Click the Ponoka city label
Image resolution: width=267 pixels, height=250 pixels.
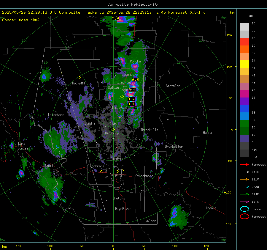pyautogui.click(x=135, y=61)
